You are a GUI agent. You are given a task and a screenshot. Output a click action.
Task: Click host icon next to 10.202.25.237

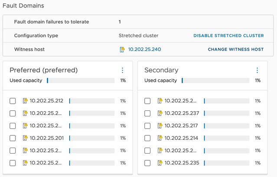[x=160, y=113]
